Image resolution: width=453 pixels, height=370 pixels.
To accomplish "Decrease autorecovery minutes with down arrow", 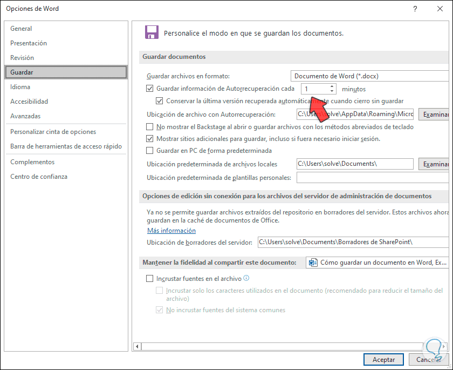I will (x=332, y=91).
